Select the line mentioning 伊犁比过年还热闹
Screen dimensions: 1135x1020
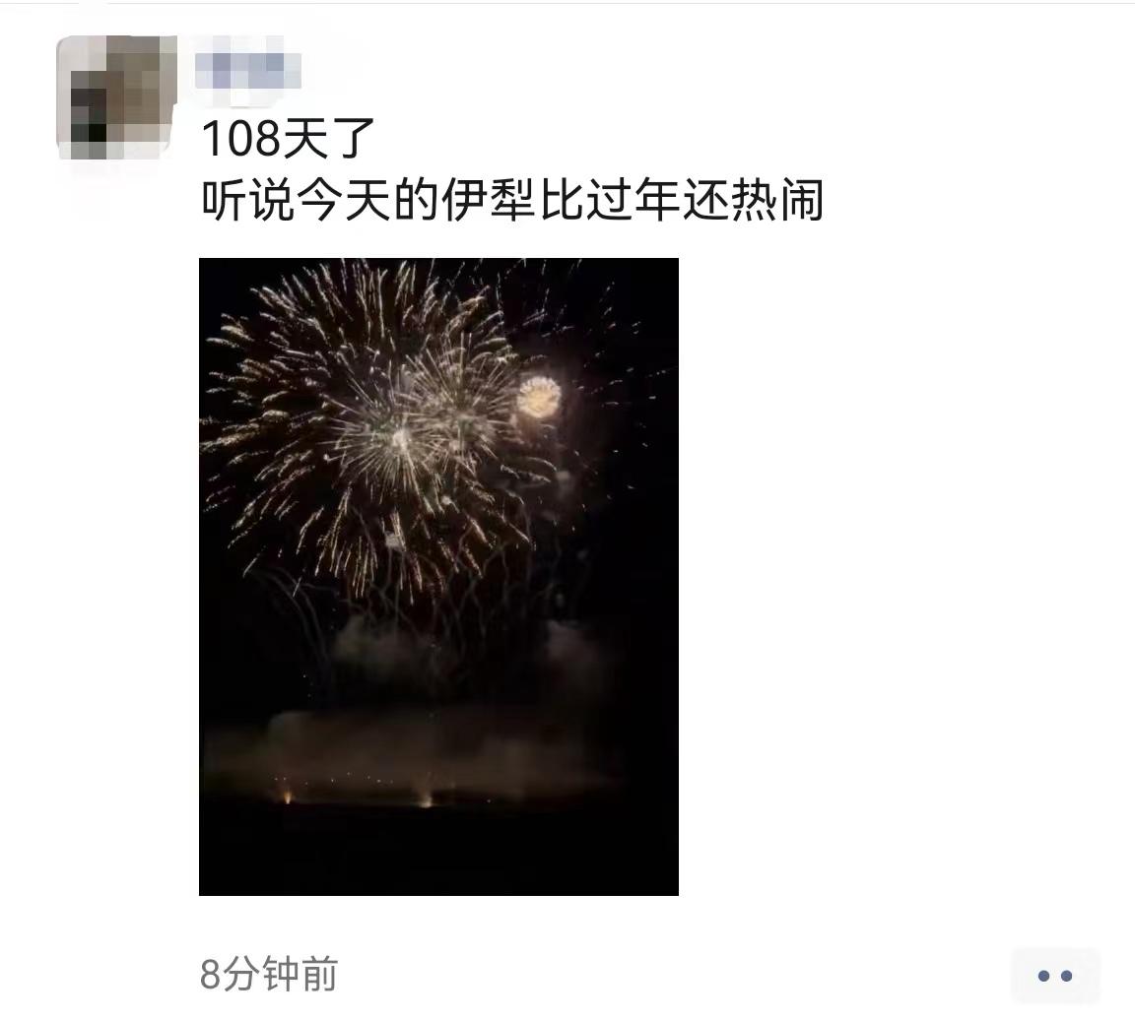pyautogui.click(x=512, y=200)
